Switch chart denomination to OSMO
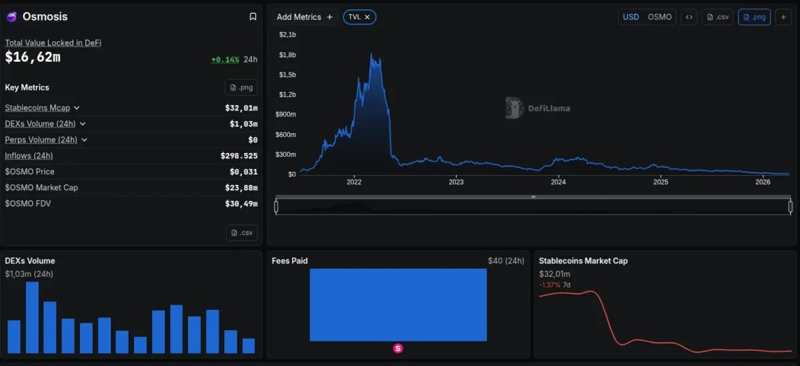 pos(660,17)
